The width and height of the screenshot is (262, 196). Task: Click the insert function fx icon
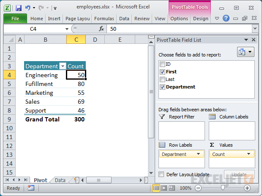pos(101,29)
